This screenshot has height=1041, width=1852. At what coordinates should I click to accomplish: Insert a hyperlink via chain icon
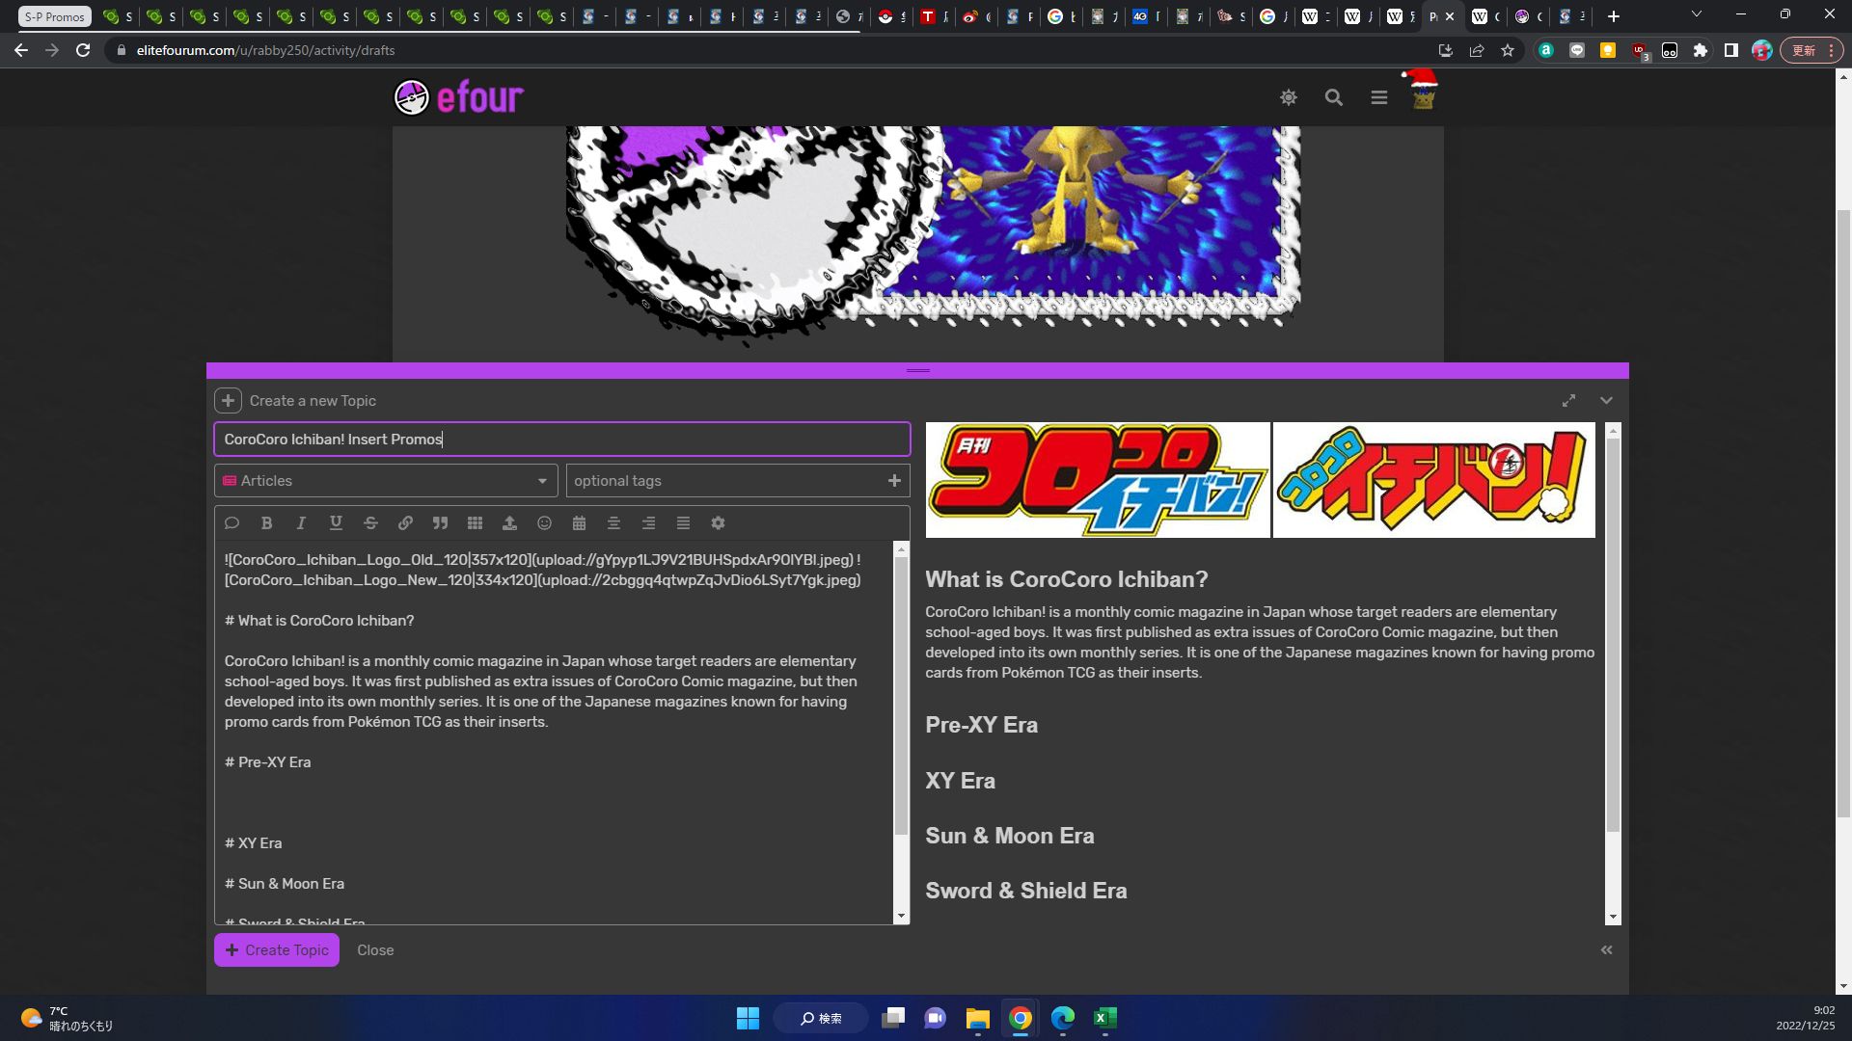coord(405,523)
